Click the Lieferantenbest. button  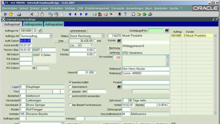(78, 31)
